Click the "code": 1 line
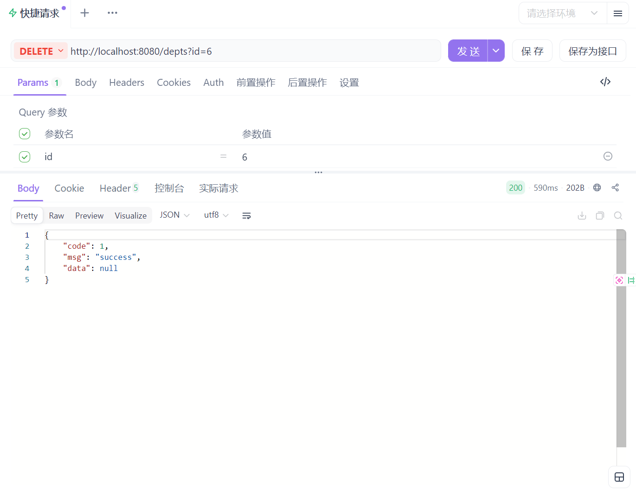This screenshot has height=490, width=636. click(x=85, y=246)
